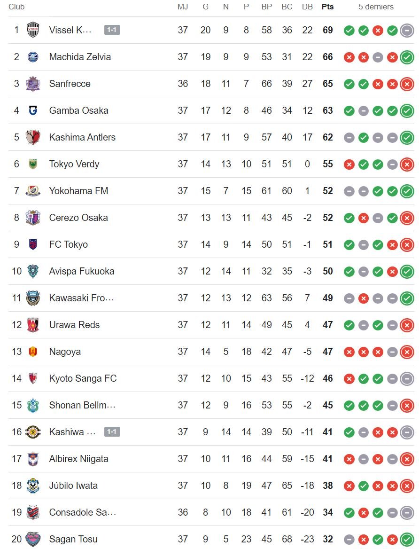Image resolution: width=419 pixels, height=549 pixels.
Task: Click Sanfrecce's most recent loss icon
Action: coord(407,84)
